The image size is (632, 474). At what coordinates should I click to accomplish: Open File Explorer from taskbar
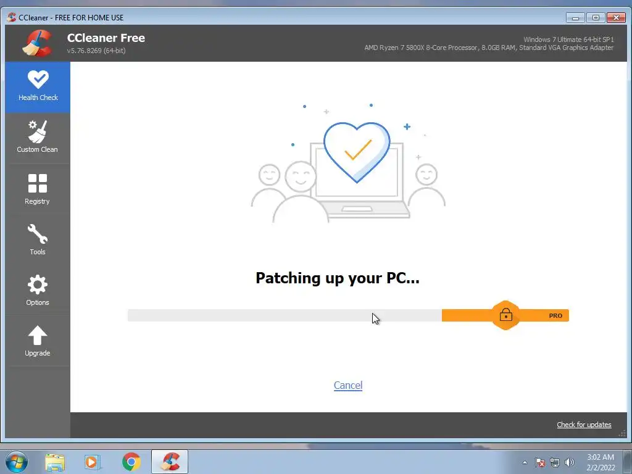pos(55,462)
